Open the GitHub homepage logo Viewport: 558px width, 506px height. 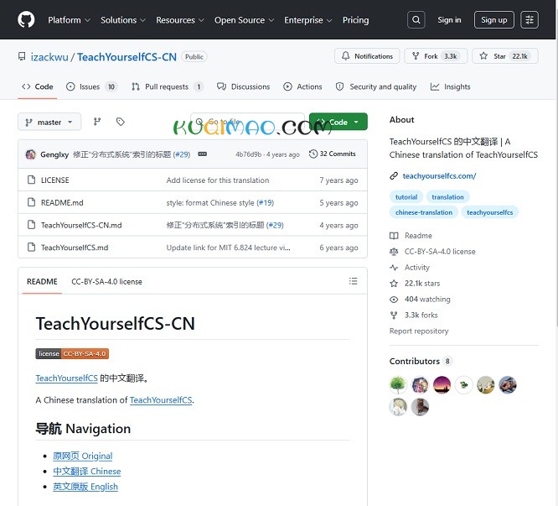click(x=26, y=19)
